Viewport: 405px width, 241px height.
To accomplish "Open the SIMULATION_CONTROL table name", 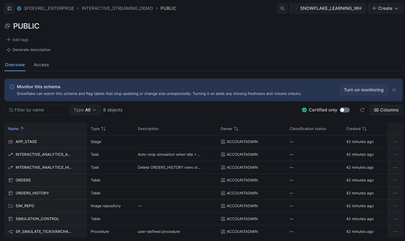I will click(x=37, y=219).
